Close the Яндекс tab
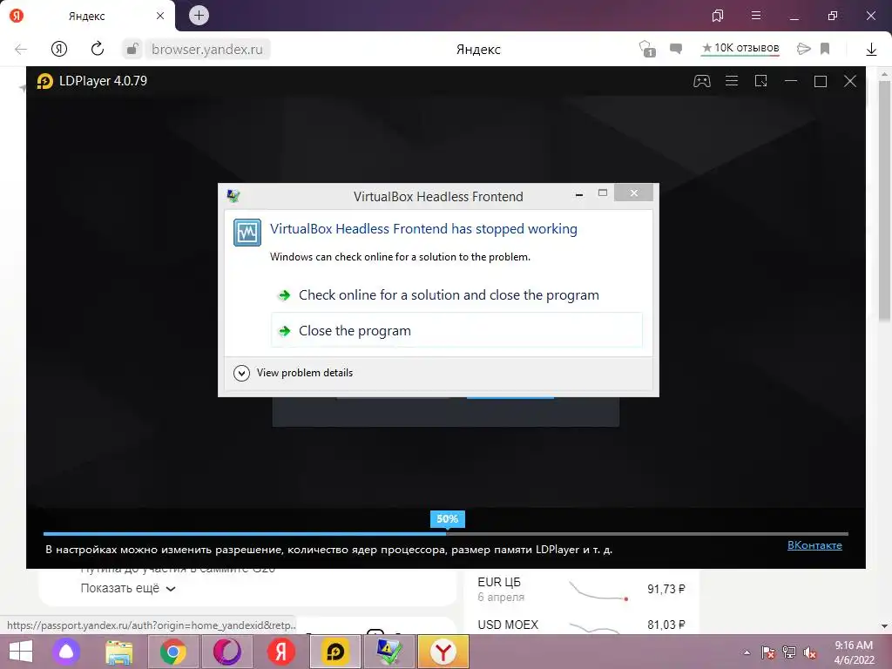The image size is (892, 669). pos(160,16)
